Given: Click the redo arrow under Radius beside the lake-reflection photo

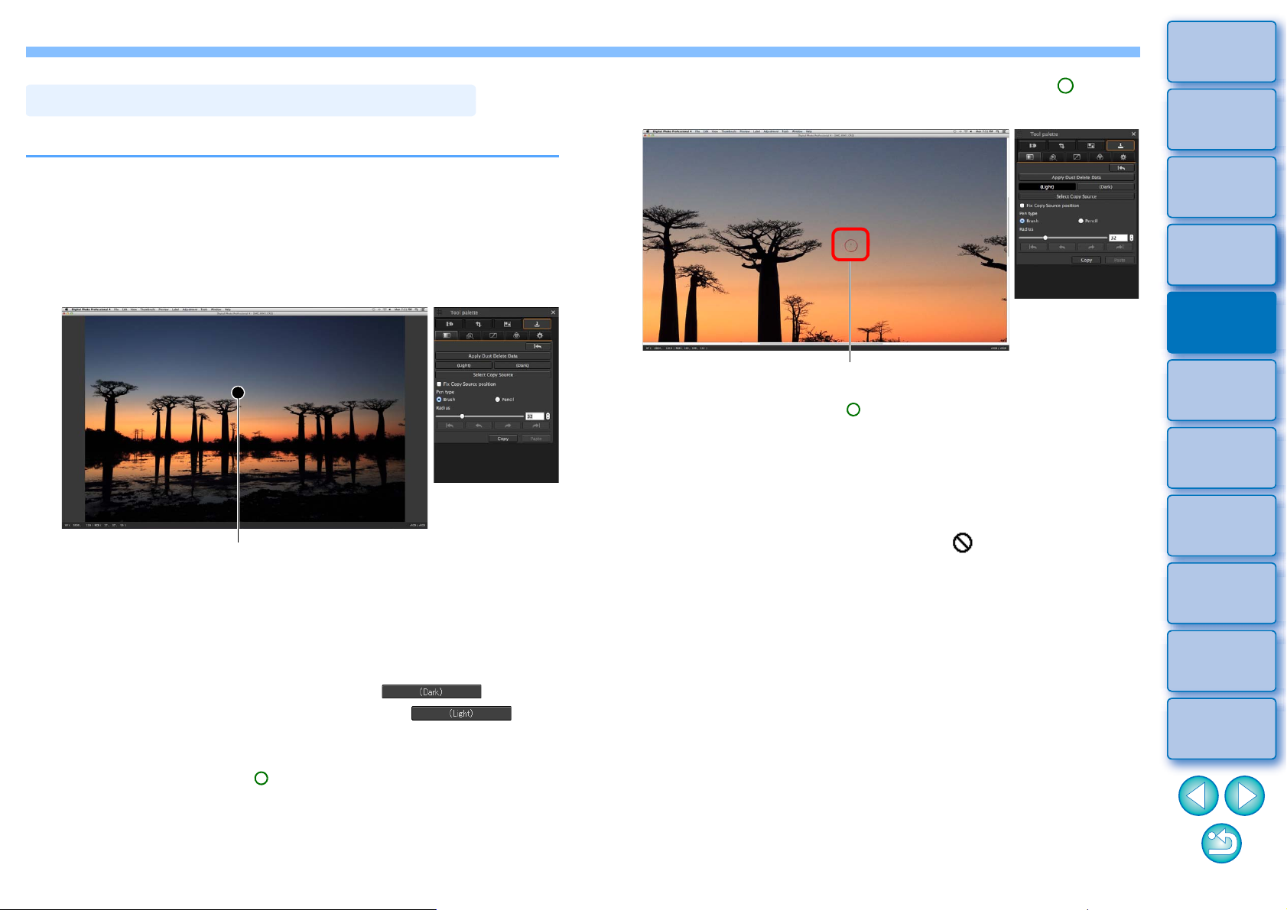Looking at the screenshot, I should tap(507, 426).
